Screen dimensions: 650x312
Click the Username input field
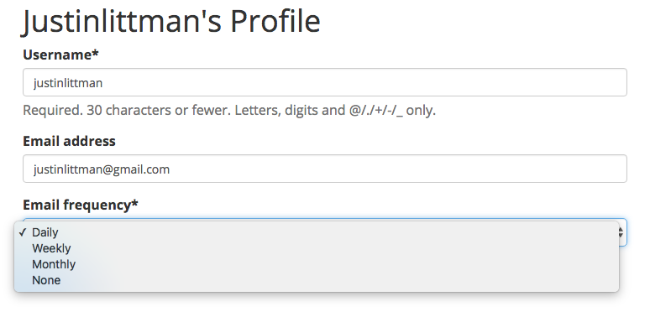(x=325, y=82)
